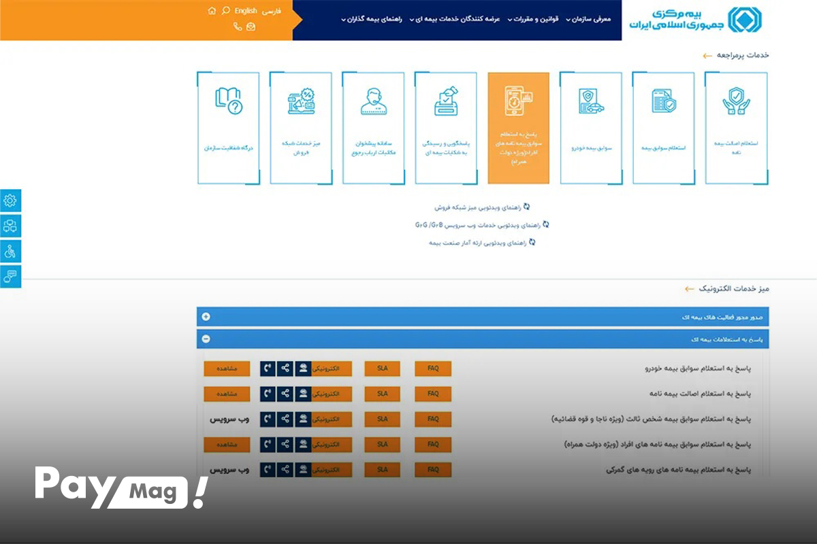The image size is (817, 544).
Task: Open the راهنمای بیمه گذاران menu
Action: [373, 19]
